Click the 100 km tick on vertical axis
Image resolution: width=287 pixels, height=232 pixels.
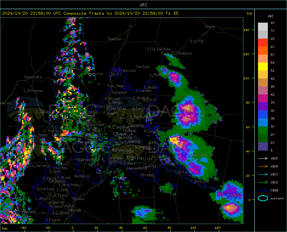tap(246, 78)
